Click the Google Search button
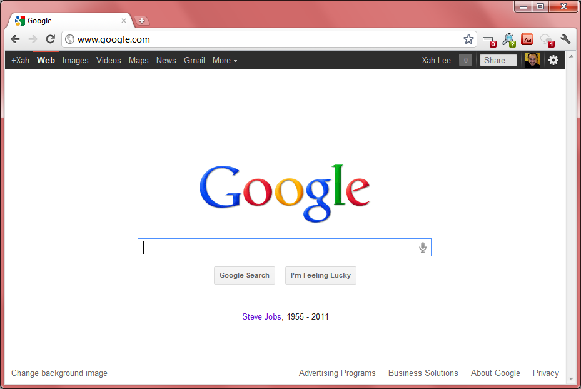581x389 pixels. [244, 275]
